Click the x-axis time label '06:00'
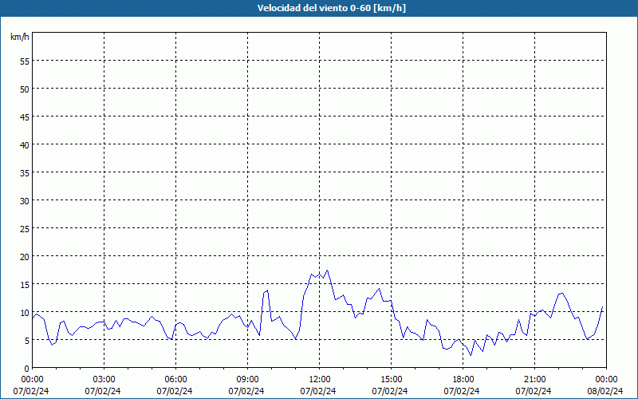 [175, 380]
